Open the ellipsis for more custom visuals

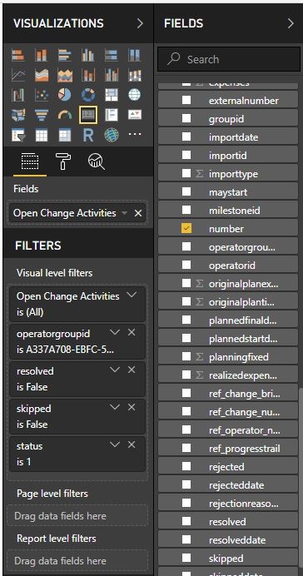coord(134,134)
